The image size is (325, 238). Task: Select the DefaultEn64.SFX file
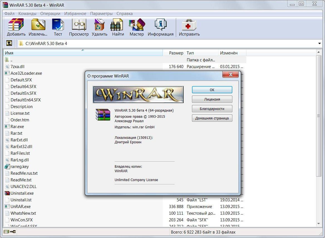pos(26,100)
